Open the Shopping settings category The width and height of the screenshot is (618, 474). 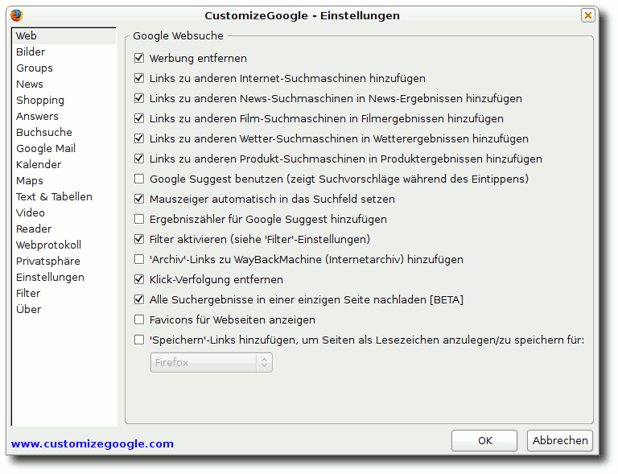tap(64, 101)
